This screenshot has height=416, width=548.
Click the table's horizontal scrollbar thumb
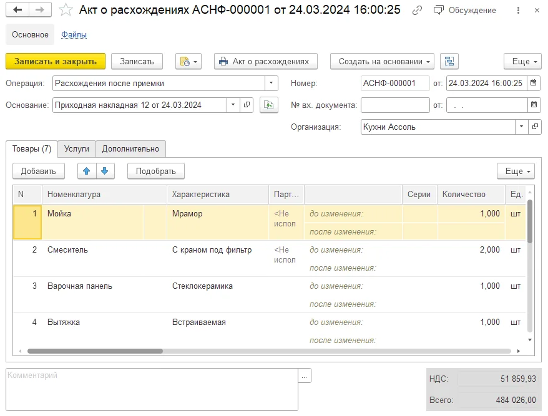coord(95,351)
